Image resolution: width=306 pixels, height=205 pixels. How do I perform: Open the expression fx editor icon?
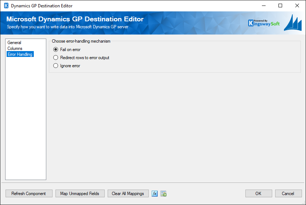pos(155,194)
